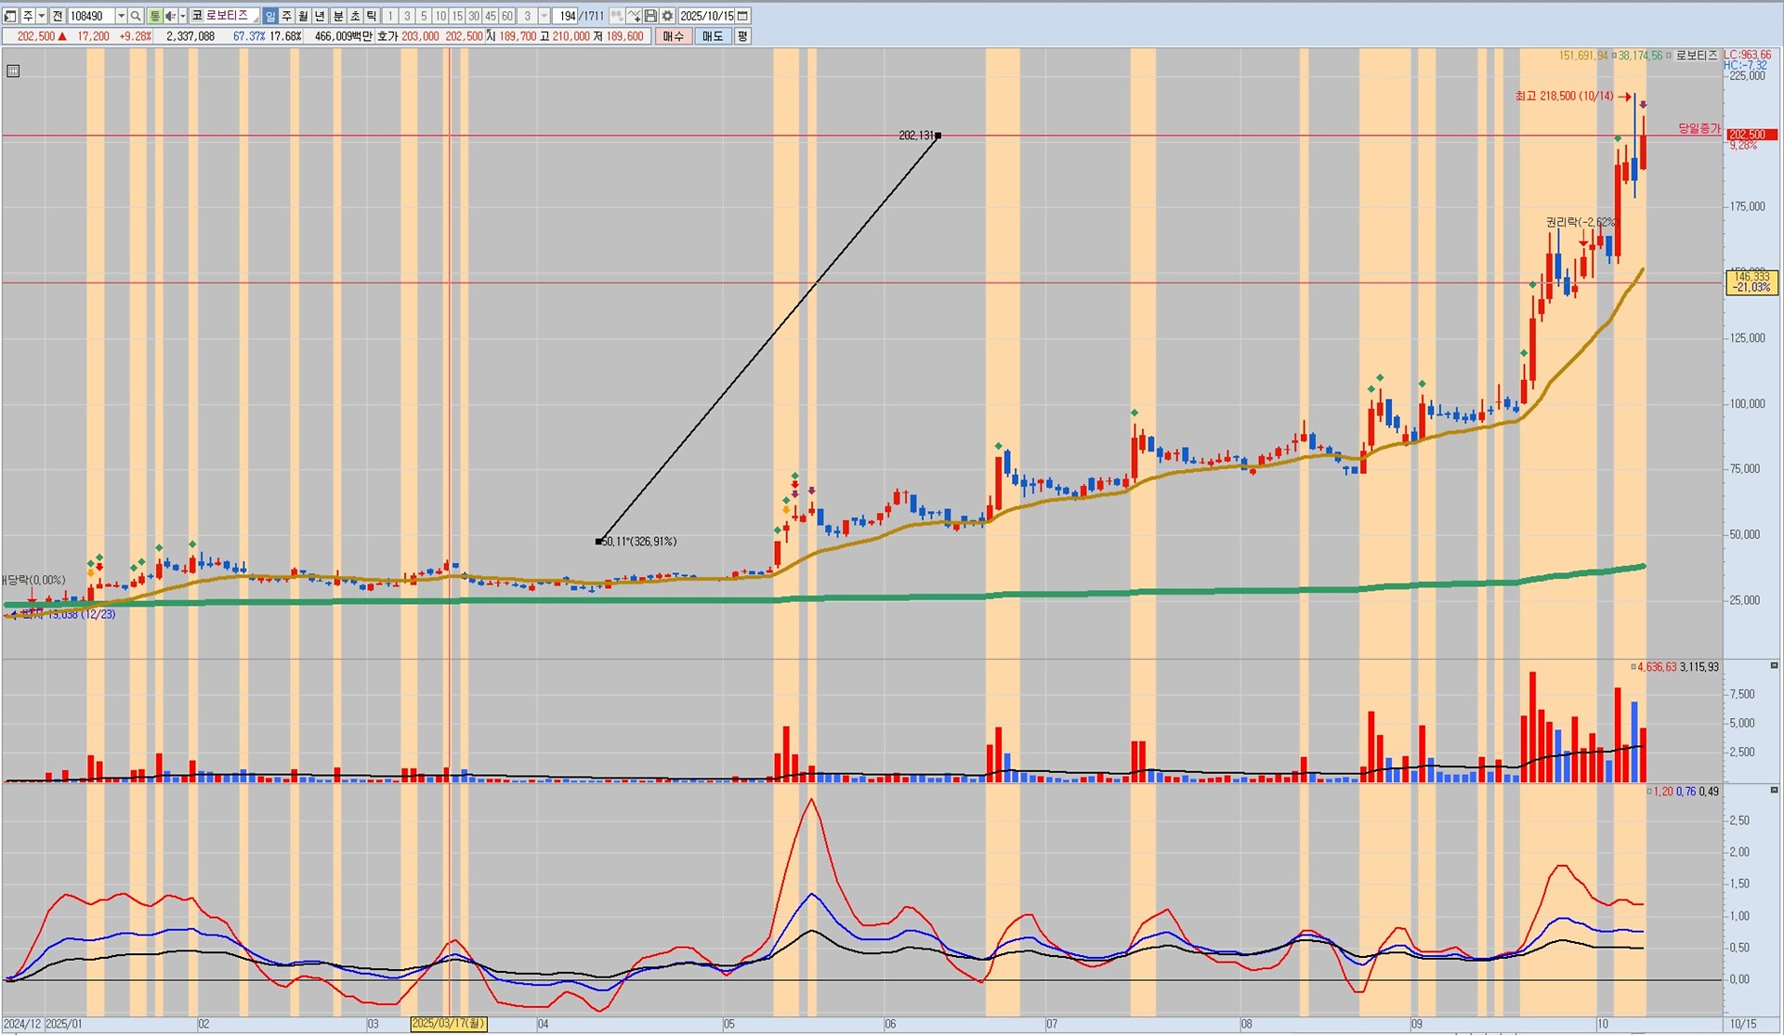Click the bar count field showing 194
Viewport: 1784px width, 1035px height.
pos(566,16)
